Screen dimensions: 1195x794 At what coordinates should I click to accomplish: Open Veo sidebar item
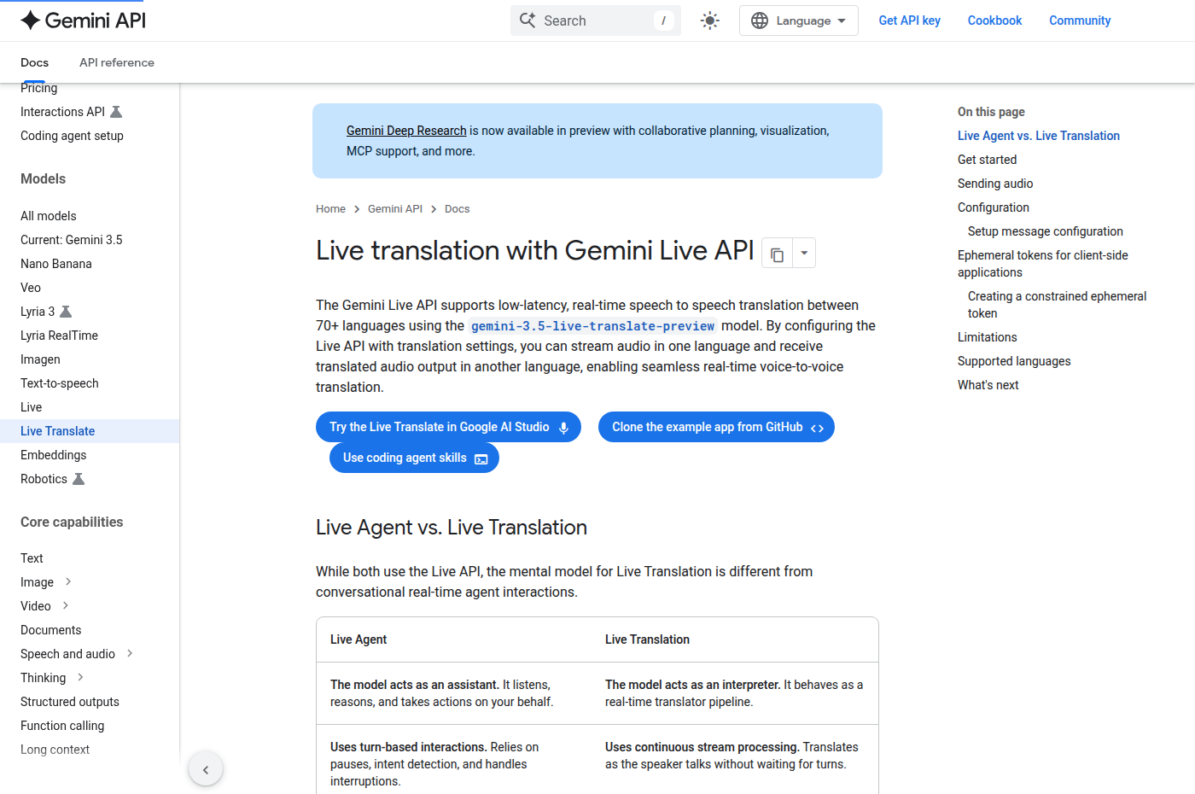[31, 288]
